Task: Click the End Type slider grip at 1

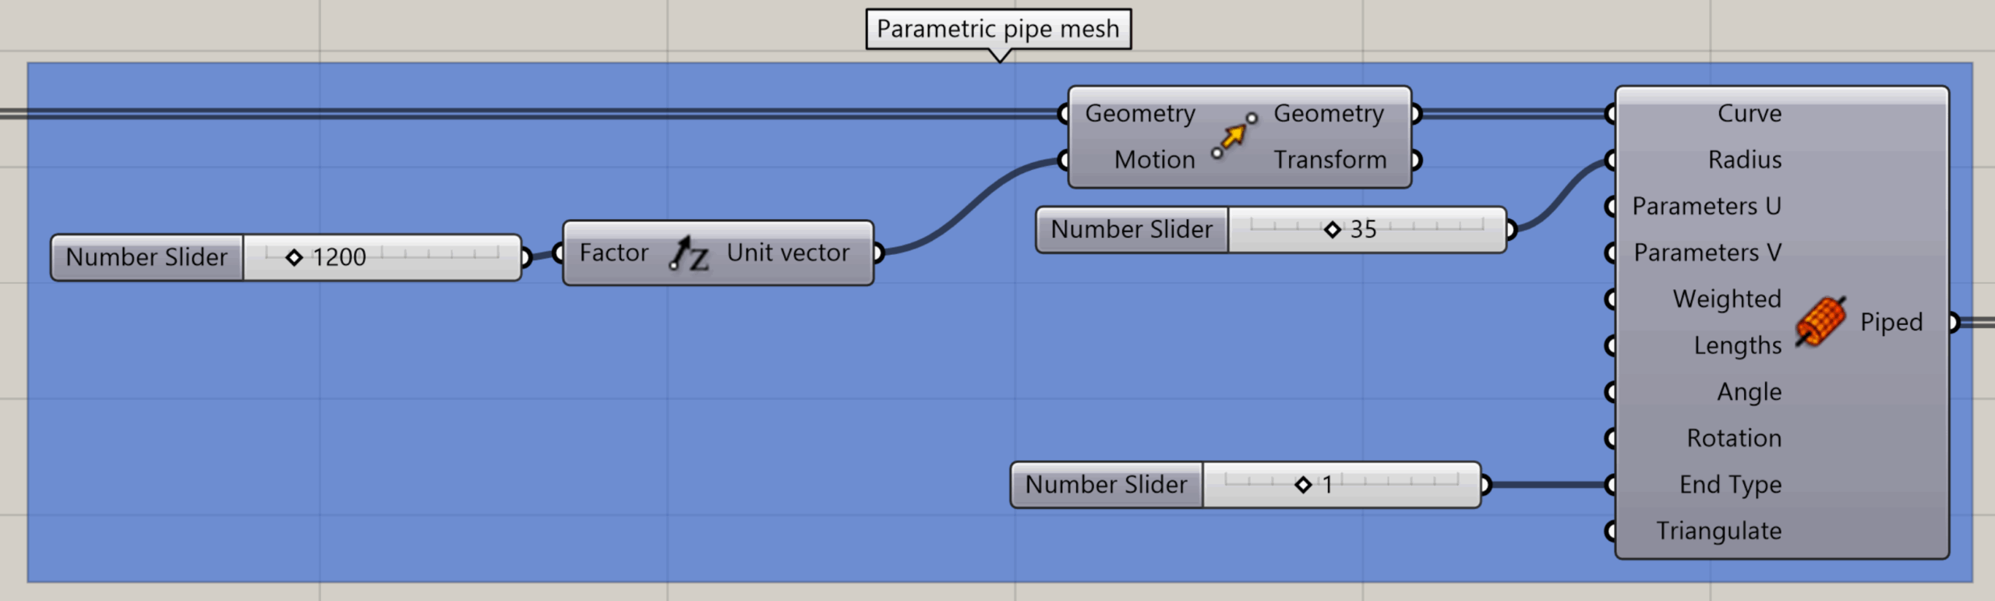Action: coord(1303,485)
